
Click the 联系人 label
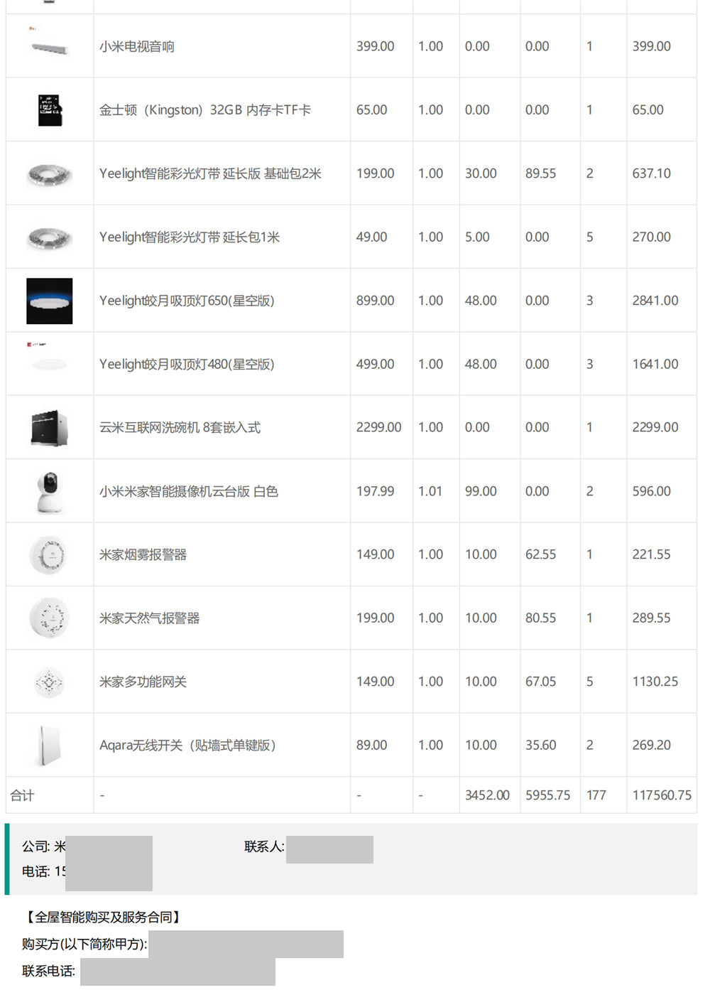pos(264,847)
